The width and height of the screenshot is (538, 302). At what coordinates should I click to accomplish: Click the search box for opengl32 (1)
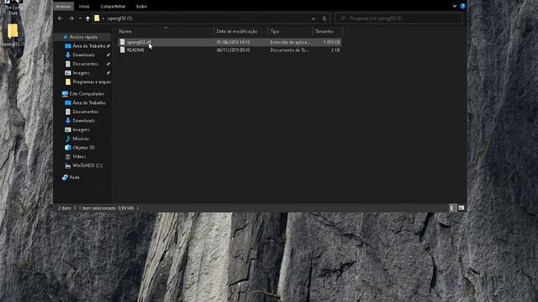tap(398, 18)
